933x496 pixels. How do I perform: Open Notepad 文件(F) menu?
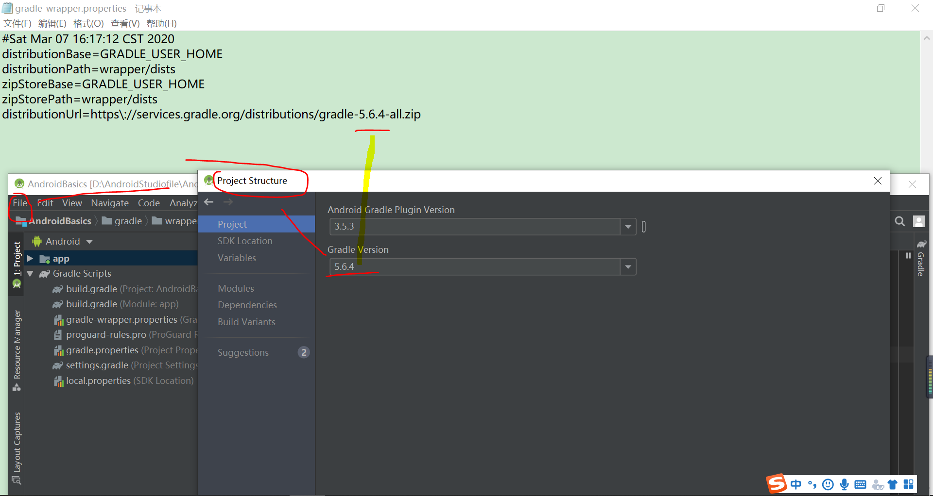click(x=17, y=23)
